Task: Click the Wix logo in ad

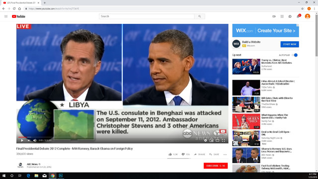Action: pos(237,44)
